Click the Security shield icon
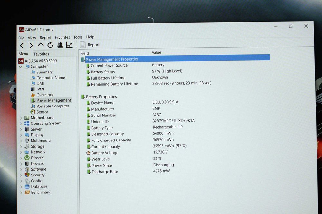The image size is (322, 214). coord(27,175)
